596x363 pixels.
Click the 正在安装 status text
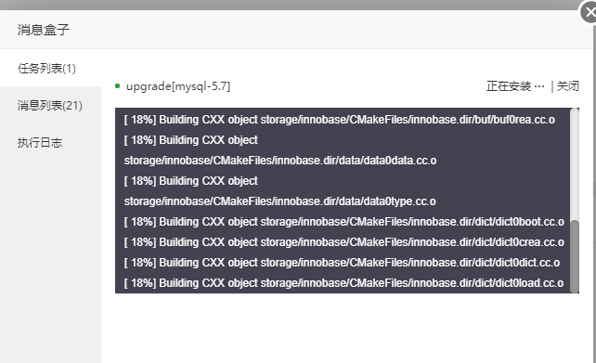(x=509, y=86)
